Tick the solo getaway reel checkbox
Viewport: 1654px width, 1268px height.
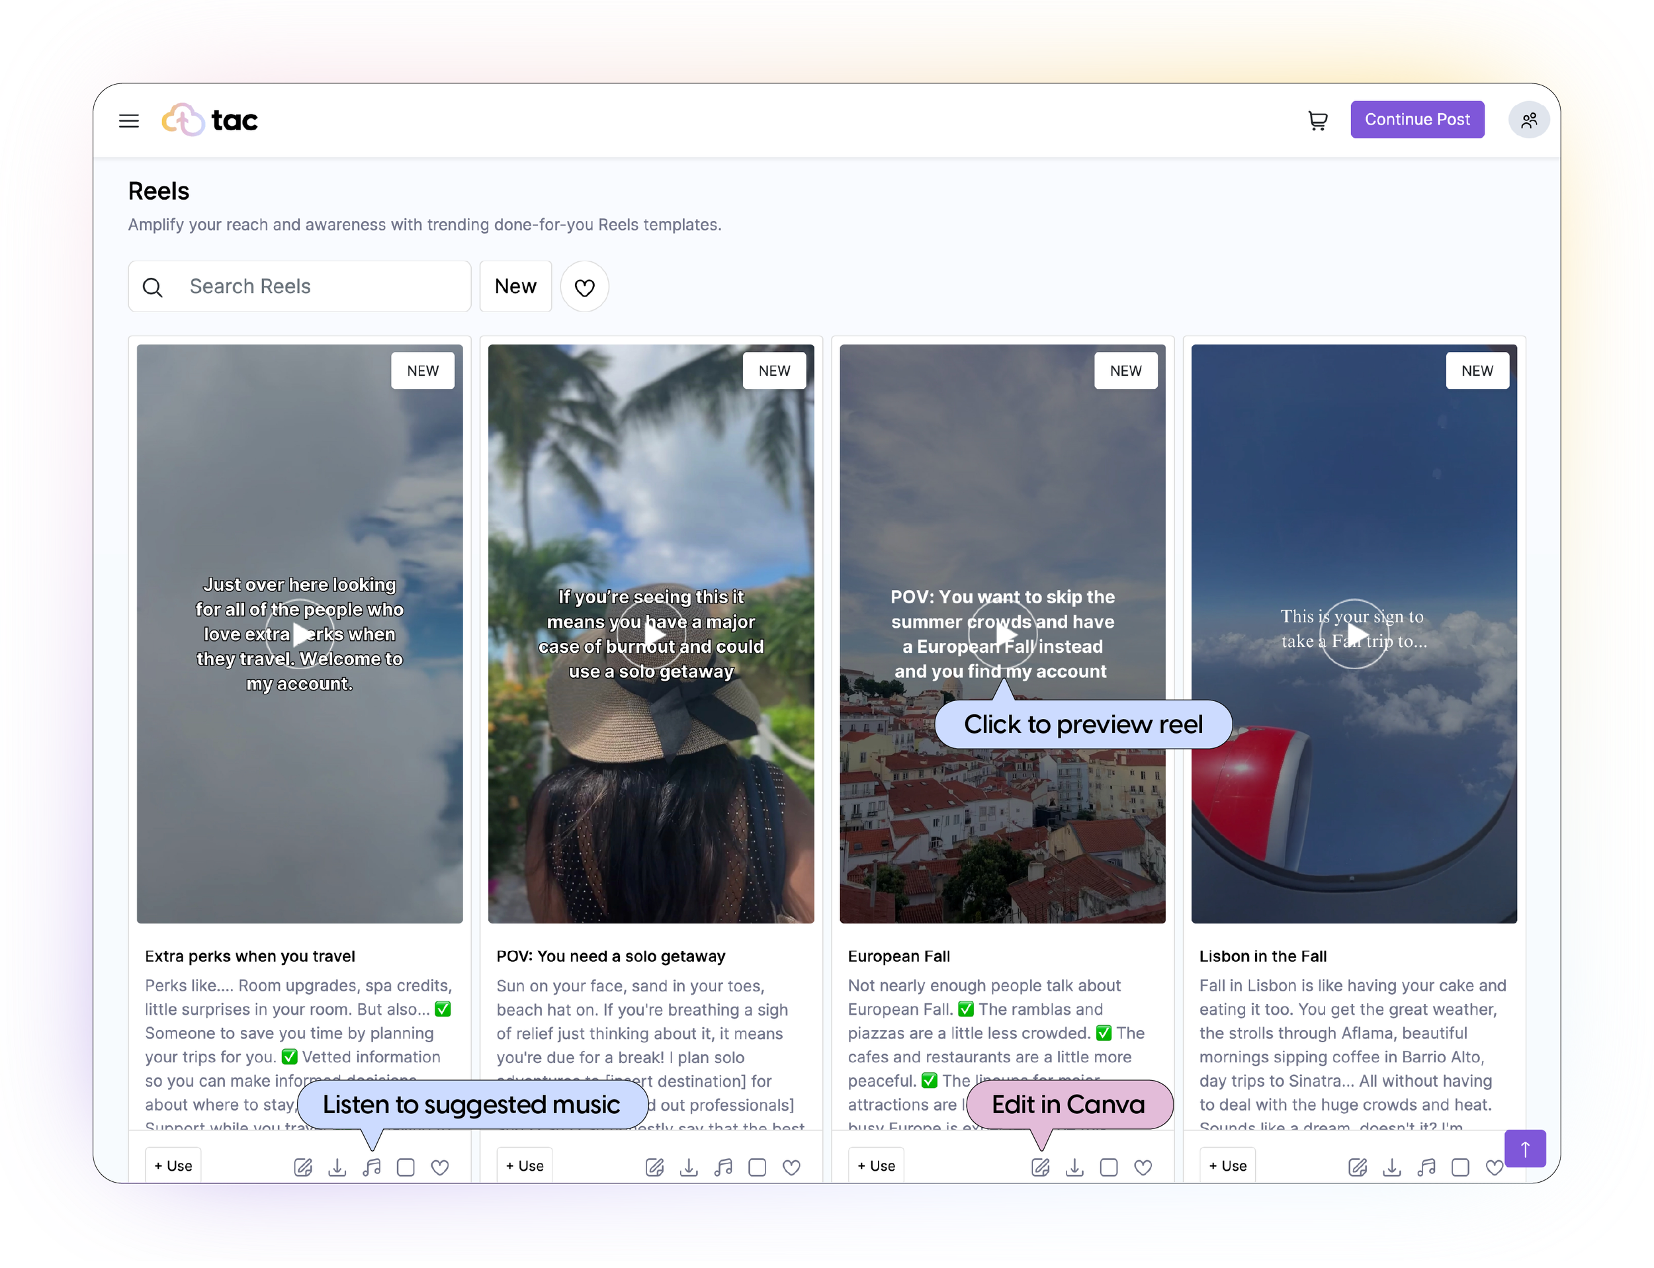click(x=757, y=1167)
